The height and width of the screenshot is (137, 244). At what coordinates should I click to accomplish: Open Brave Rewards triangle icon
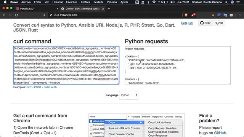click(193, 15)
